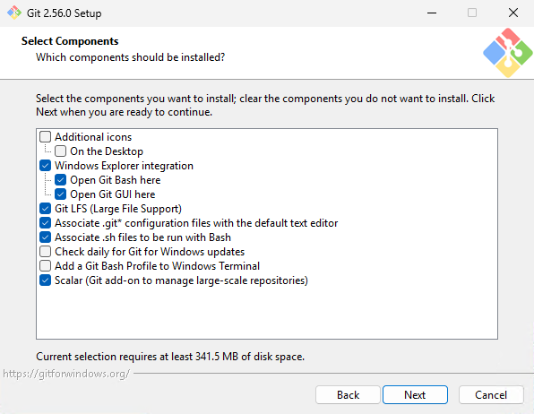Screen dimensions: 534x414
Task: Enable Add Git Bash Profile to Terminal
Action: tap(46, 266)
